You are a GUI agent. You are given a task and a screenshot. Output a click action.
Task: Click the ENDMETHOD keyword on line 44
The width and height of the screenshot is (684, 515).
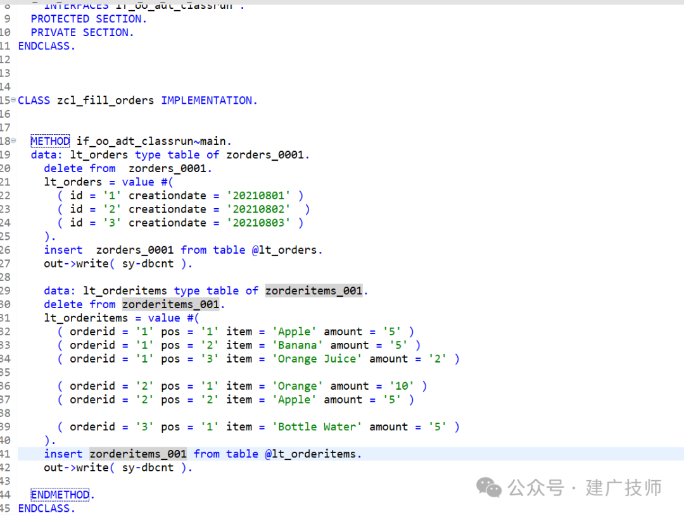pos(60,495)
